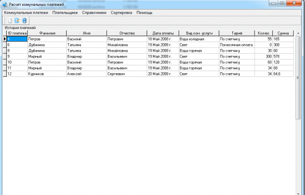Image resolution: width=305 pixels, height=195 pixels.
Task: Select the Курников surname cell
Action: pyautogui.click(x=47, y=74)
